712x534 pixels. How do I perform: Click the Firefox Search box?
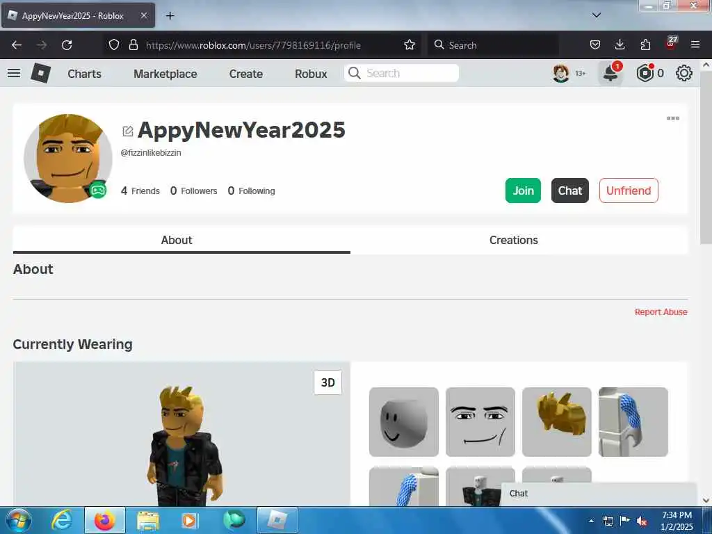pos(493,45)
